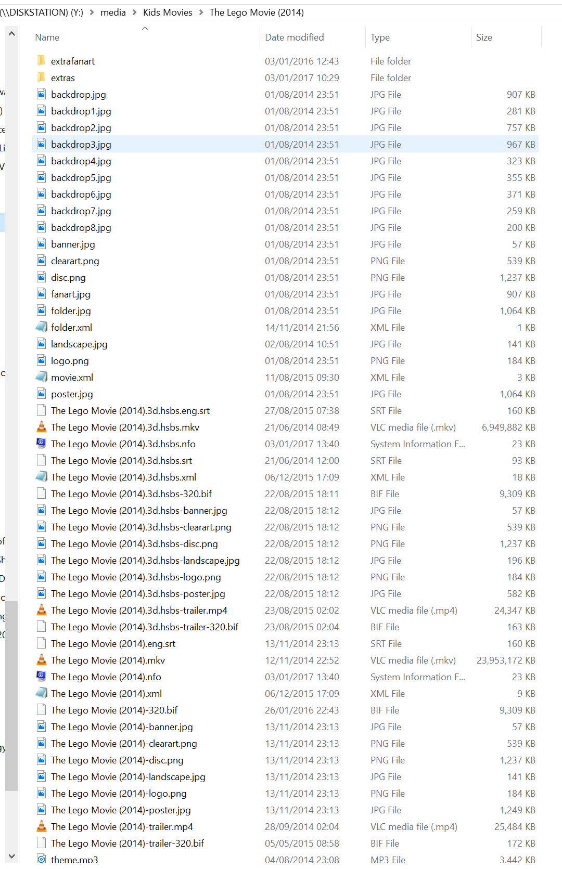Select The Lego Movie (2014).eng.srt file
Screen dimensions: 562x869
click(113, 643)
